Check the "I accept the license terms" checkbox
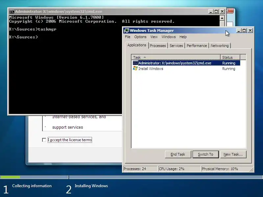The image size is (263, 197). tap(44, 140)
